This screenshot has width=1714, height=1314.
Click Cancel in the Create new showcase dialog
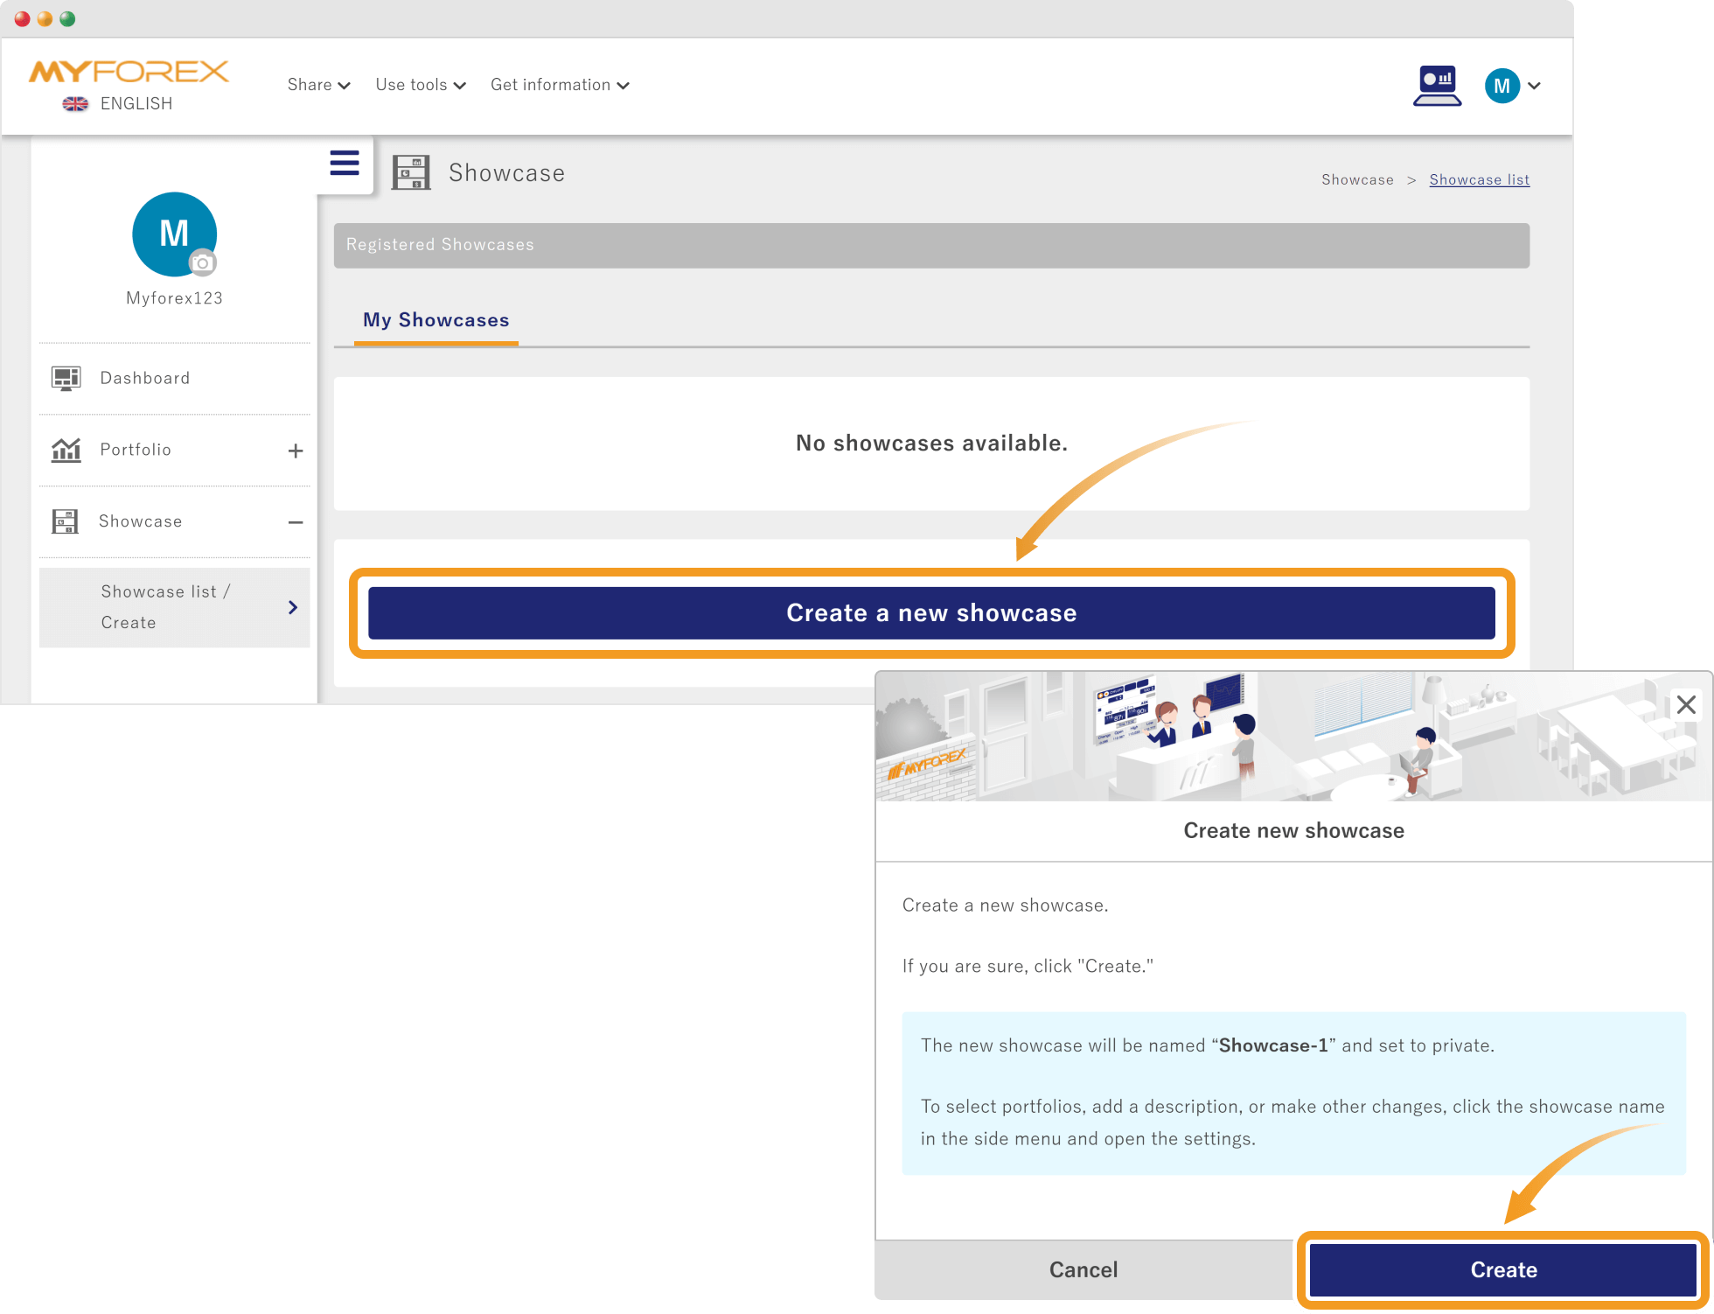pyautogui.click(x=1083, y=1269)
